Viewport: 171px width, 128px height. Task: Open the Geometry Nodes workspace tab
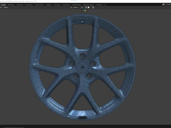88,5
